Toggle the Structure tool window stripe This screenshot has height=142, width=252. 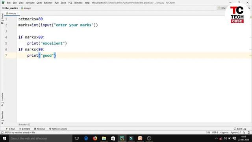pyautogui.click(x=2, y=99)
